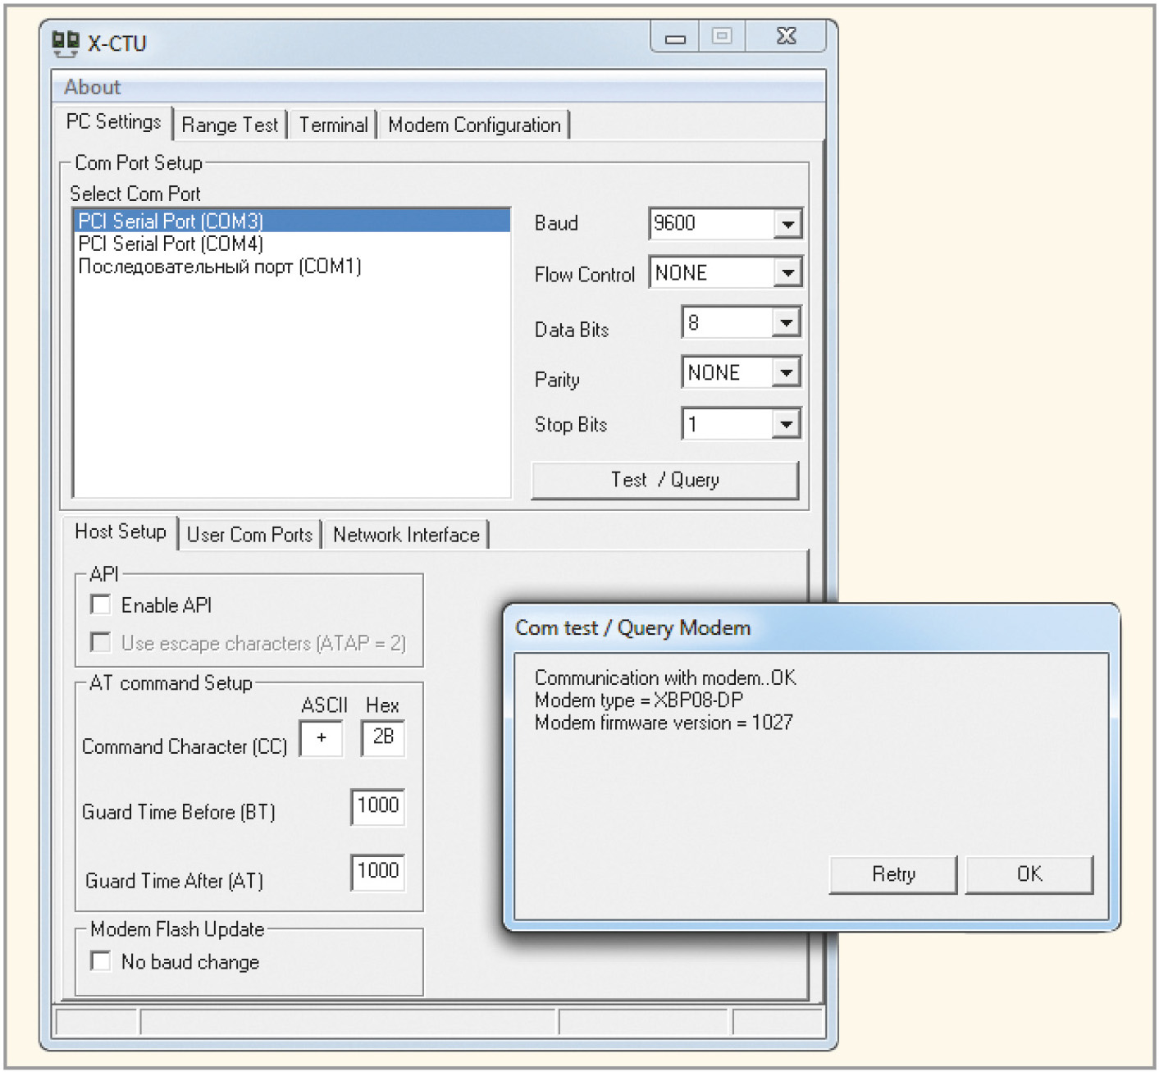The image size is (1159, 1072).
Task: Click the Test / Query button
Action: (x=665, y=480)
